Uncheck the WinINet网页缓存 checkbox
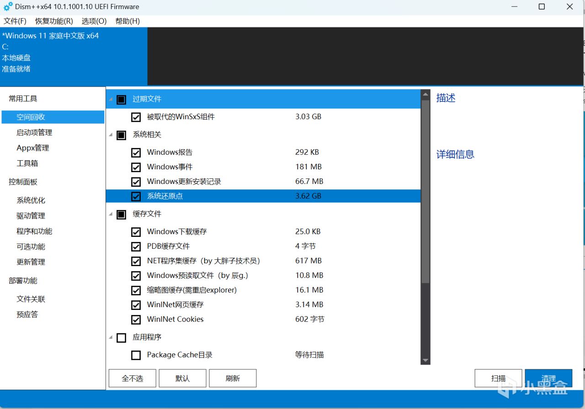The height and width of the screenshot is (409, 585). pyautogui.click(x=136, y=305)
